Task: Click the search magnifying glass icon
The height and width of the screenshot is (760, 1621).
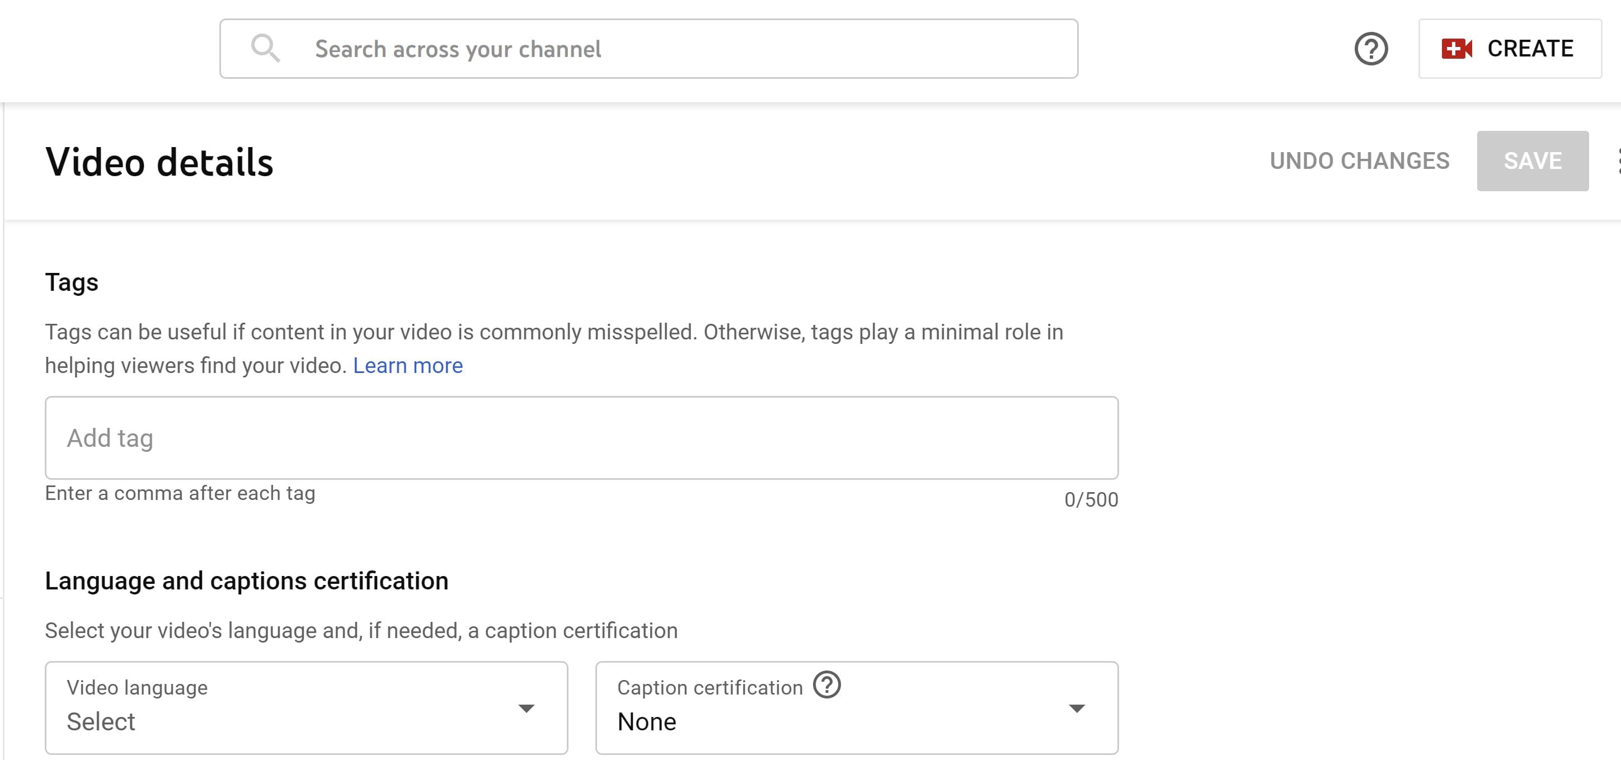Action: click(266, 49)
